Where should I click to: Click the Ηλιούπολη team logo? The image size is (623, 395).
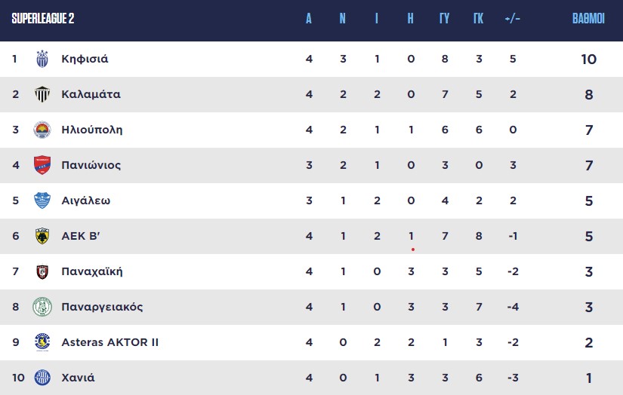42,130
